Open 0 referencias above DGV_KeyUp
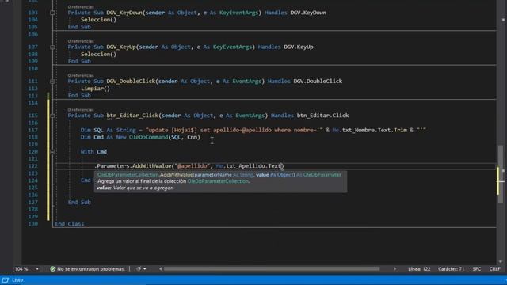 click(81, 41)
